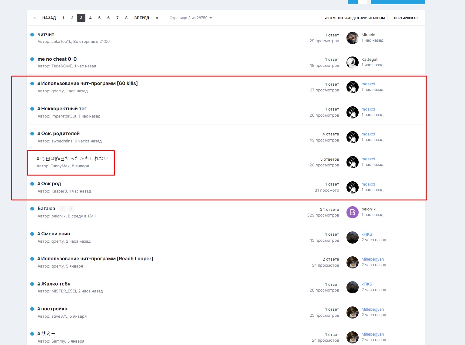This screenshot has width=465, height=345.
Task: Click xFIKS avatar in Смени скин row
Action: coord(352,237)
